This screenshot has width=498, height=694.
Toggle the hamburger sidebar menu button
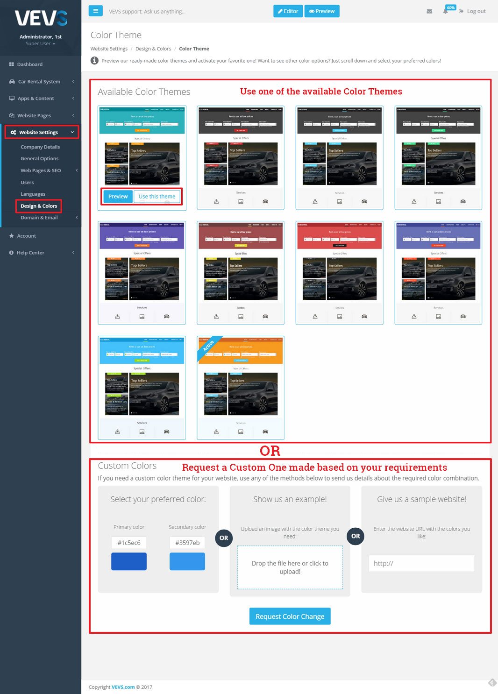pos(95,11)
